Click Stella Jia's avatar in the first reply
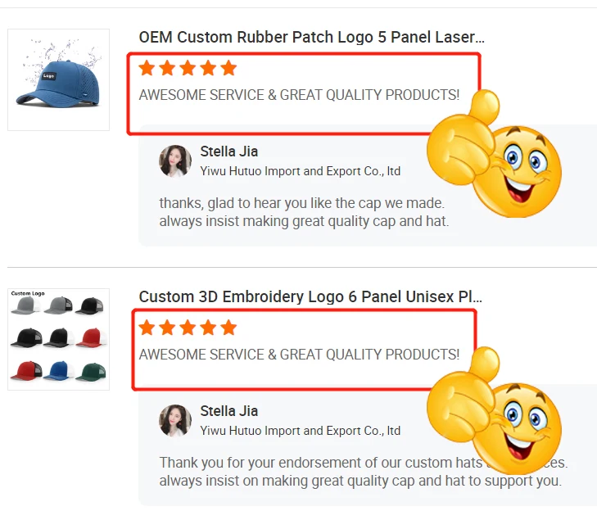Screen dimensions: 597x511 coord(175,161)
